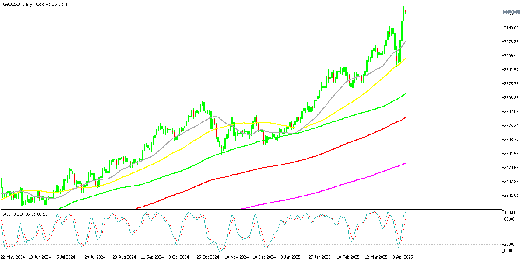Click the 2808.89 price axis label
The width and height of the screenshot is (525, 262).
click(x=511, y=98)
